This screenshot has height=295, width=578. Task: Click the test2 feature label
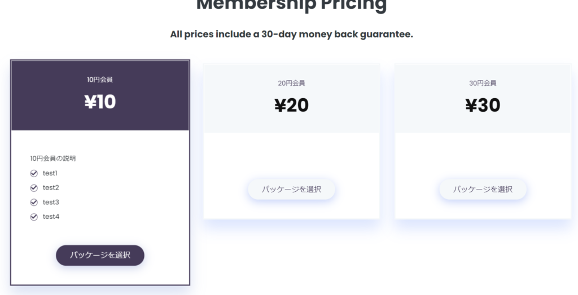[51, 187]
